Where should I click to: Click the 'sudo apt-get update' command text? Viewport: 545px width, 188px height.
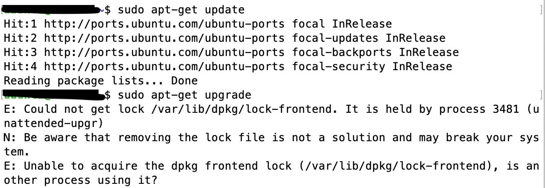tap(181, 10)
